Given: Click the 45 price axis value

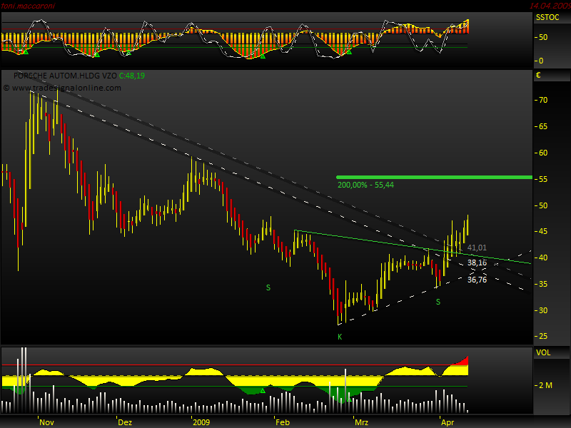Looking at the screenshot, I should pos(543,231).
